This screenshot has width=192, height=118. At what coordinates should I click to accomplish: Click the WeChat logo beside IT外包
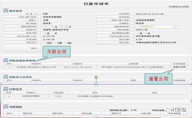pos(167,109)
